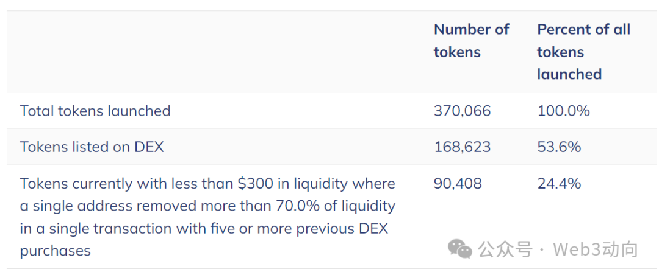This screenshot has height=275, width=659.
Task: Click the "Percent of all tokens launched" header
Action: tap(583, 52)
